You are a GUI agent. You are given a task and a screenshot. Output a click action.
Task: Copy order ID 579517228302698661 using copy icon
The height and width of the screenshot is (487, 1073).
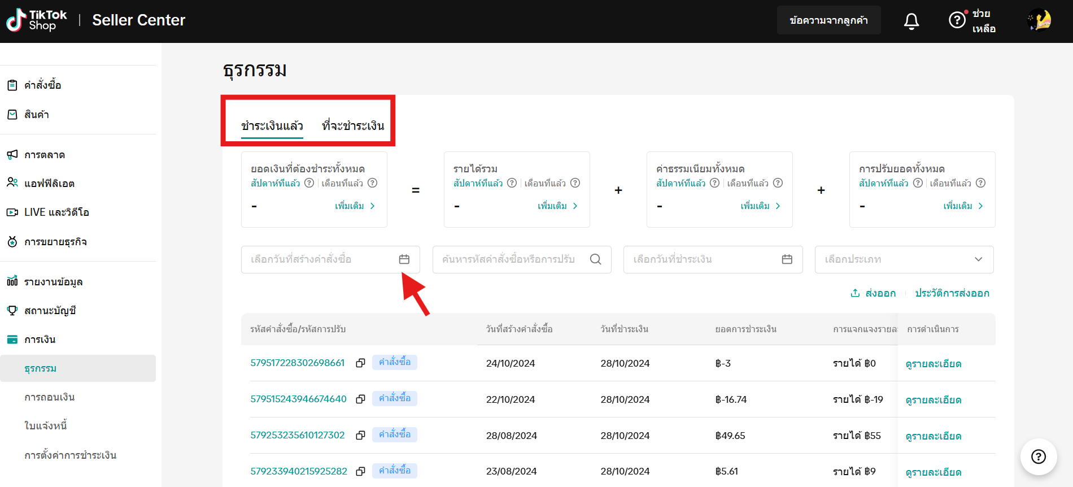click(360, 363)
